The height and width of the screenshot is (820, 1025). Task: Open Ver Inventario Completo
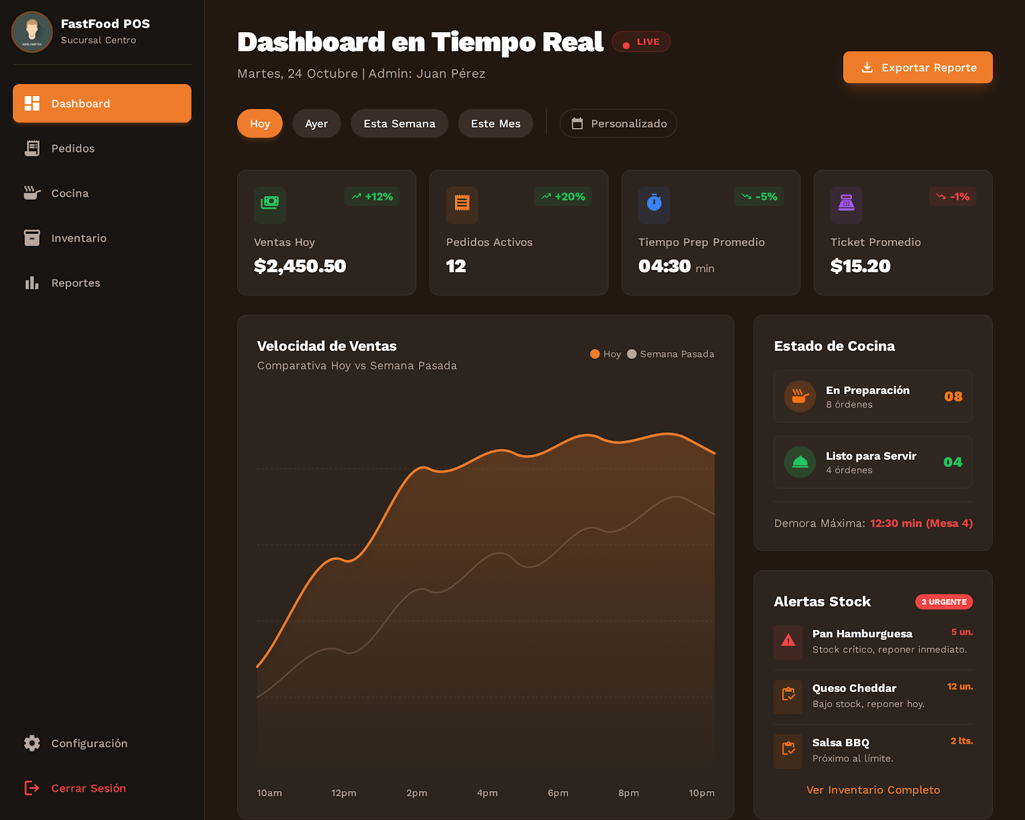[x=873, y=790]
